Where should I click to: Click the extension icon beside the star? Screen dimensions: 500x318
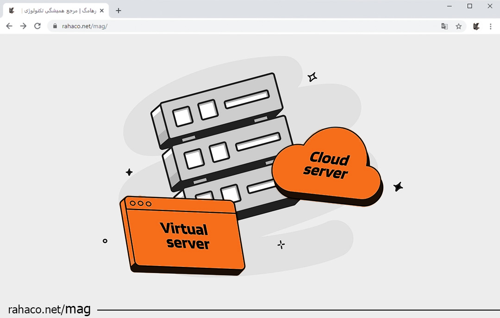pyautogui.click(x=476, y=26)
